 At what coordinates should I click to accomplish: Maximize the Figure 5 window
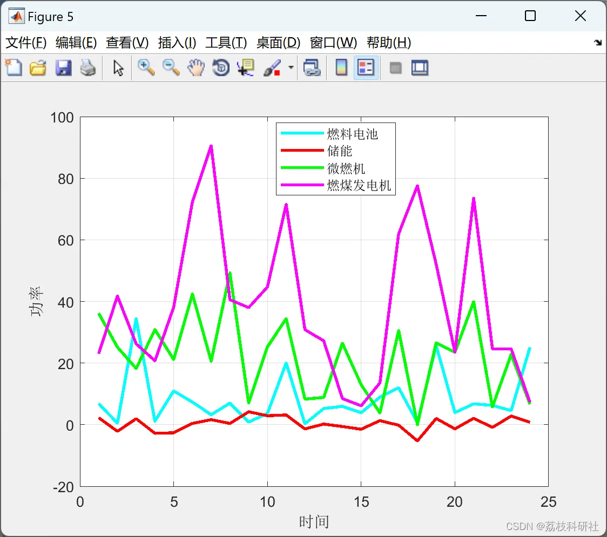point(530,16)
